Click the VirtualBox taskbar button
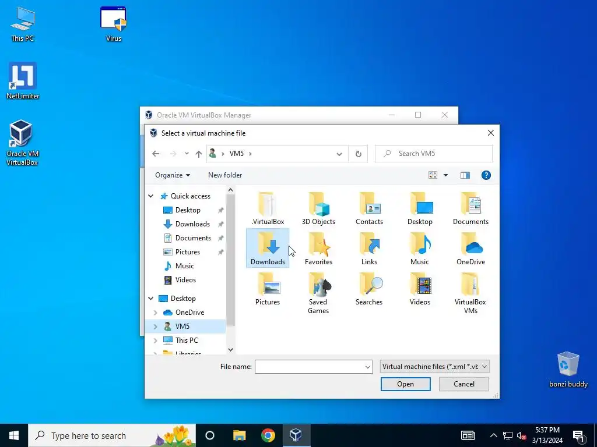The image size is (597, 447). (296, 435)
